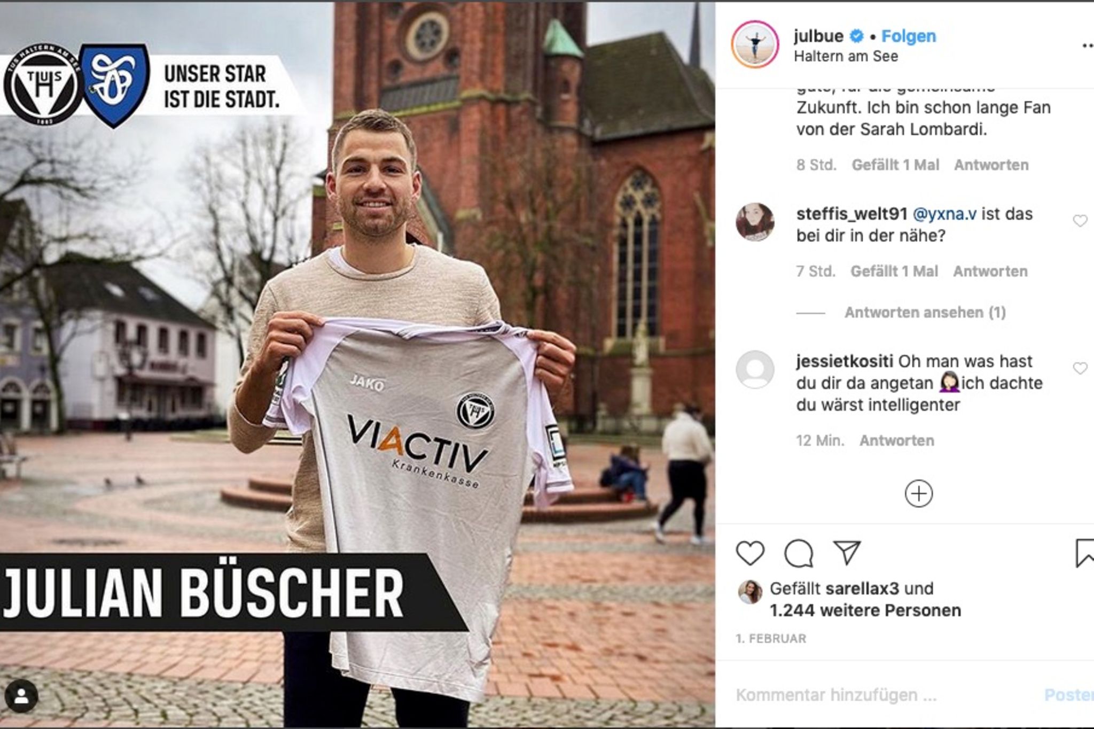Screen dimensions: 1094x729
Task: Open Haltern am See location link
Action: tap(846, 56)
